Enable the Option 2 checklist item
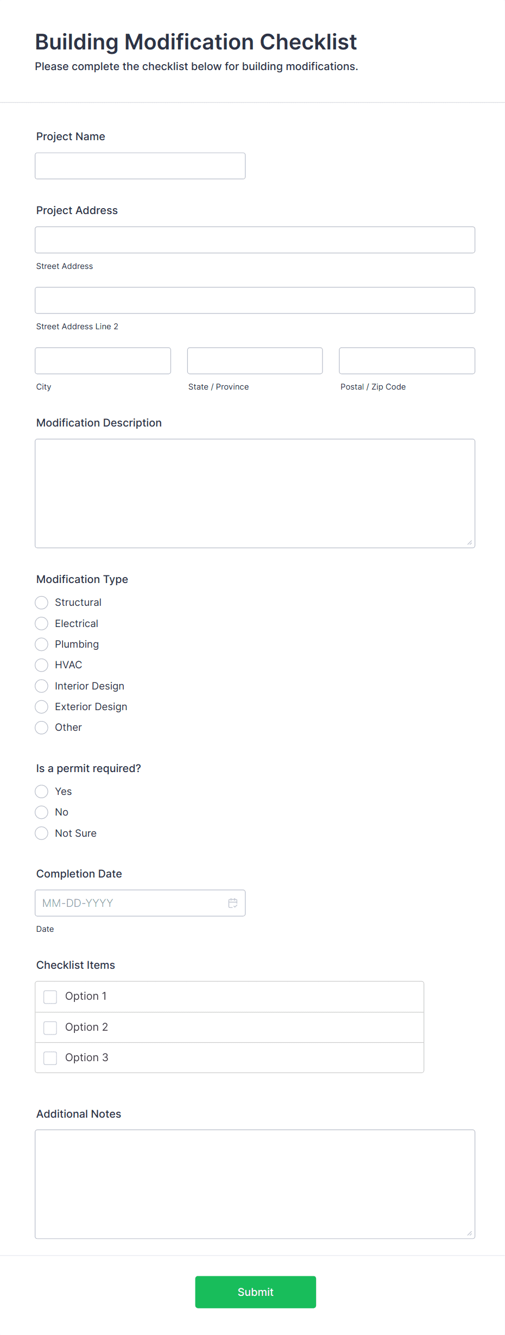The image size is (505, 1335). click(50, 1027)
